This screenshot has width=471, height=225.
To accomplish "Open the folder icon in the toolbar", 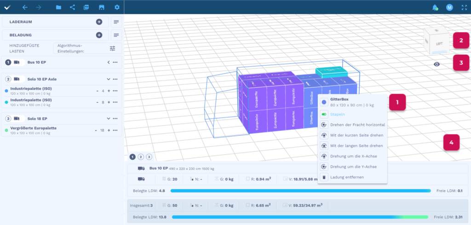I will pos(58,7).
